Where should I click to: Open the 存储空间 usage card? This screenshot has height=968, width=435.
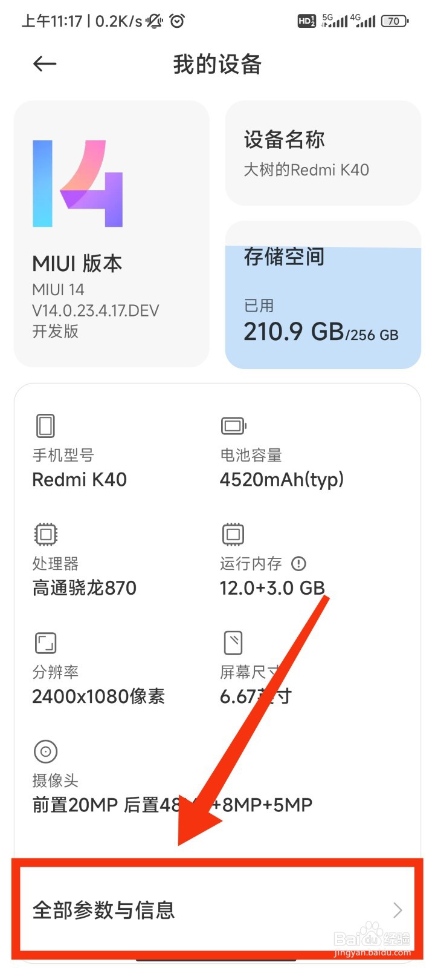(323, 295)
